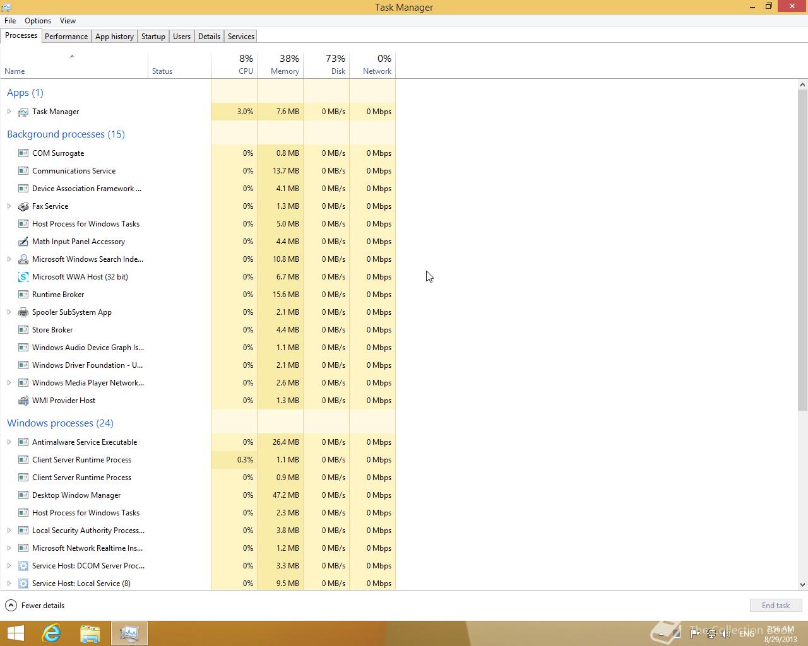Sort by the Memory column header
Viewport: 808px width, 646px height.
tap(280, 64)
